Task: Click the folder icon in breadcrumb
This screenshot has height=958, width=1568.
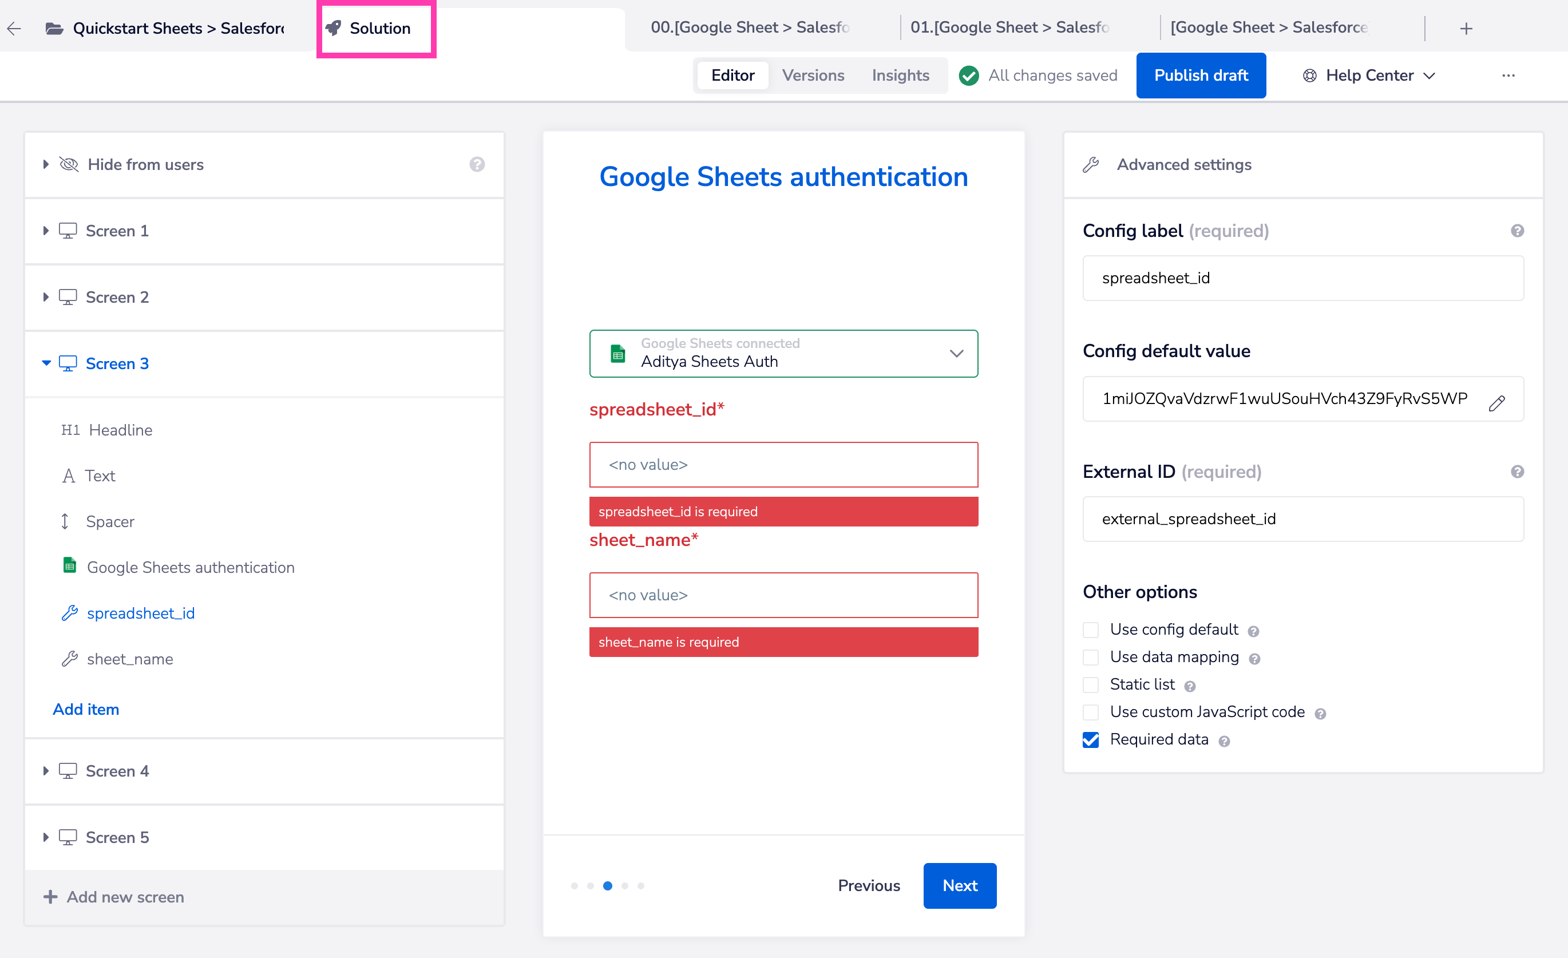Action: click(x=55, y=28)
